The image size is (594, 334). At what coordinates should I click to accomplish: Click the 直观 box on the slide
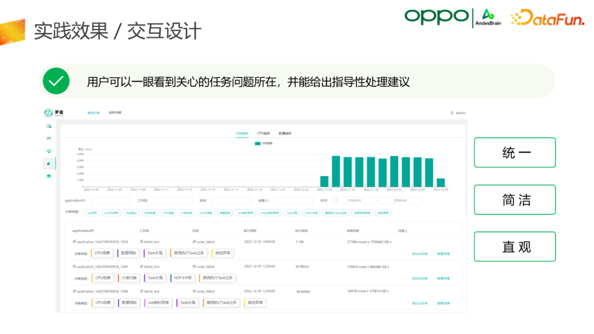515,247
